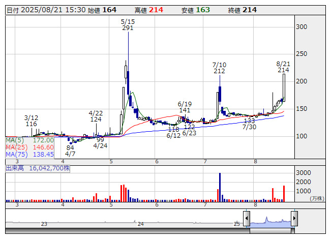Click the tallest blue volume bar in July

(x=220, y=187)
